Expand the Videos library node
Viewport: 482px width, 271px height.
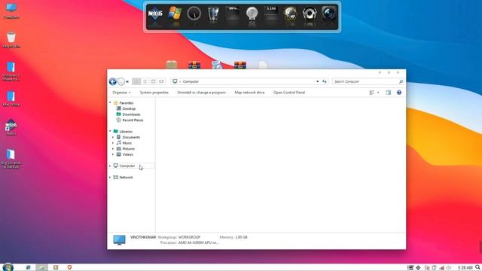[x=113, y=154]
